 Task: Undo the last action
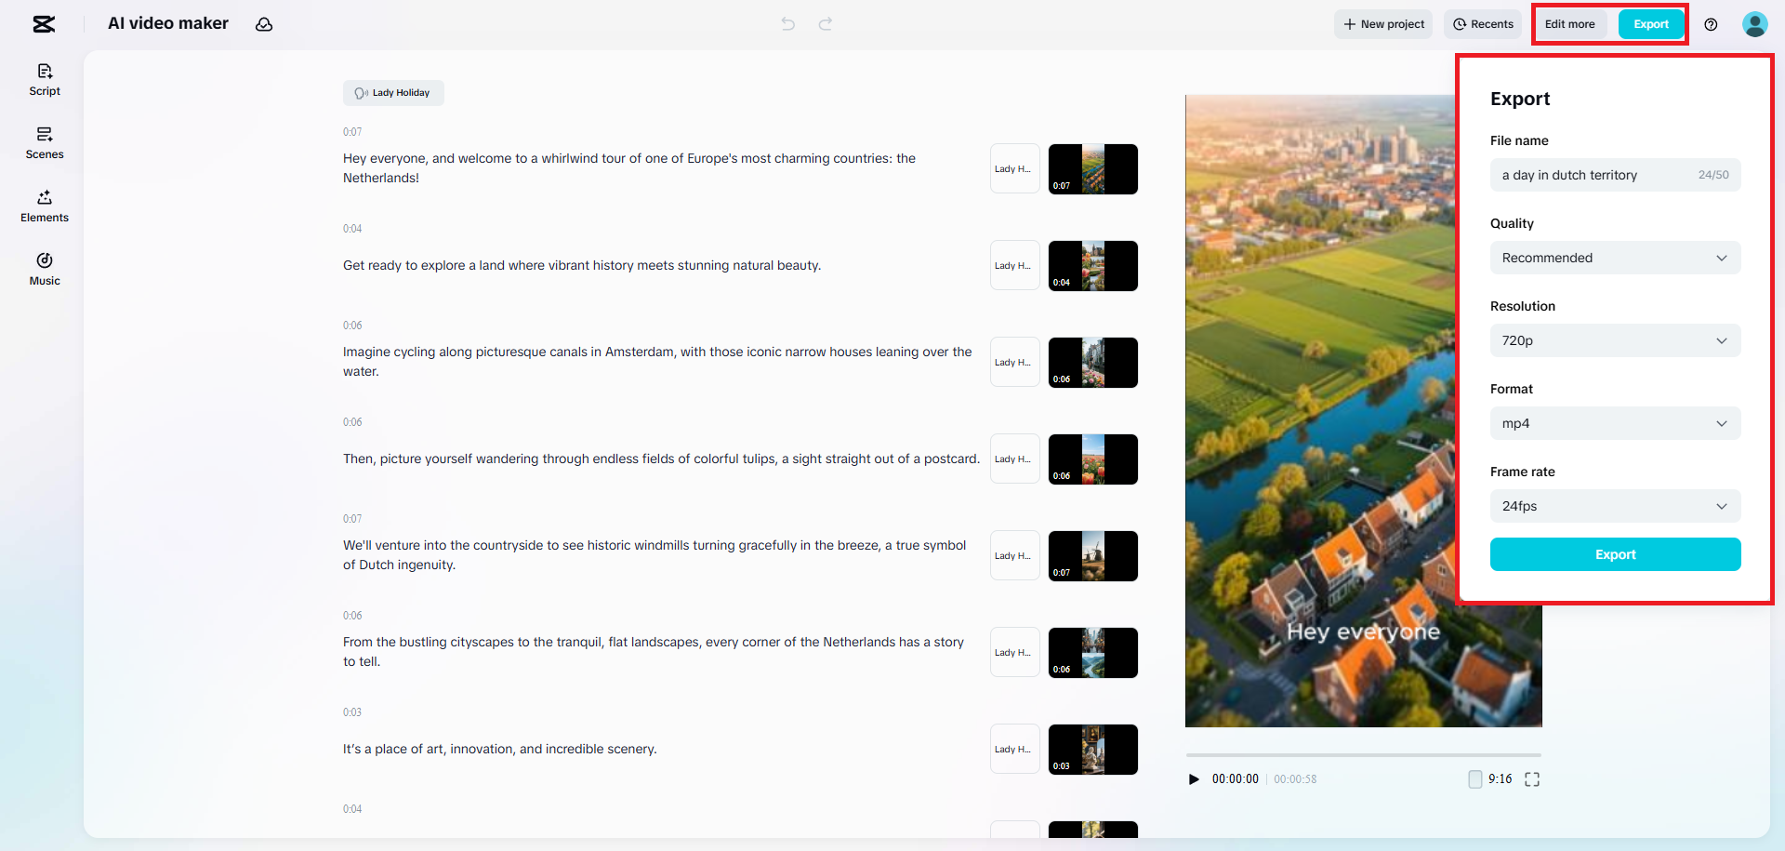[787, 24]
